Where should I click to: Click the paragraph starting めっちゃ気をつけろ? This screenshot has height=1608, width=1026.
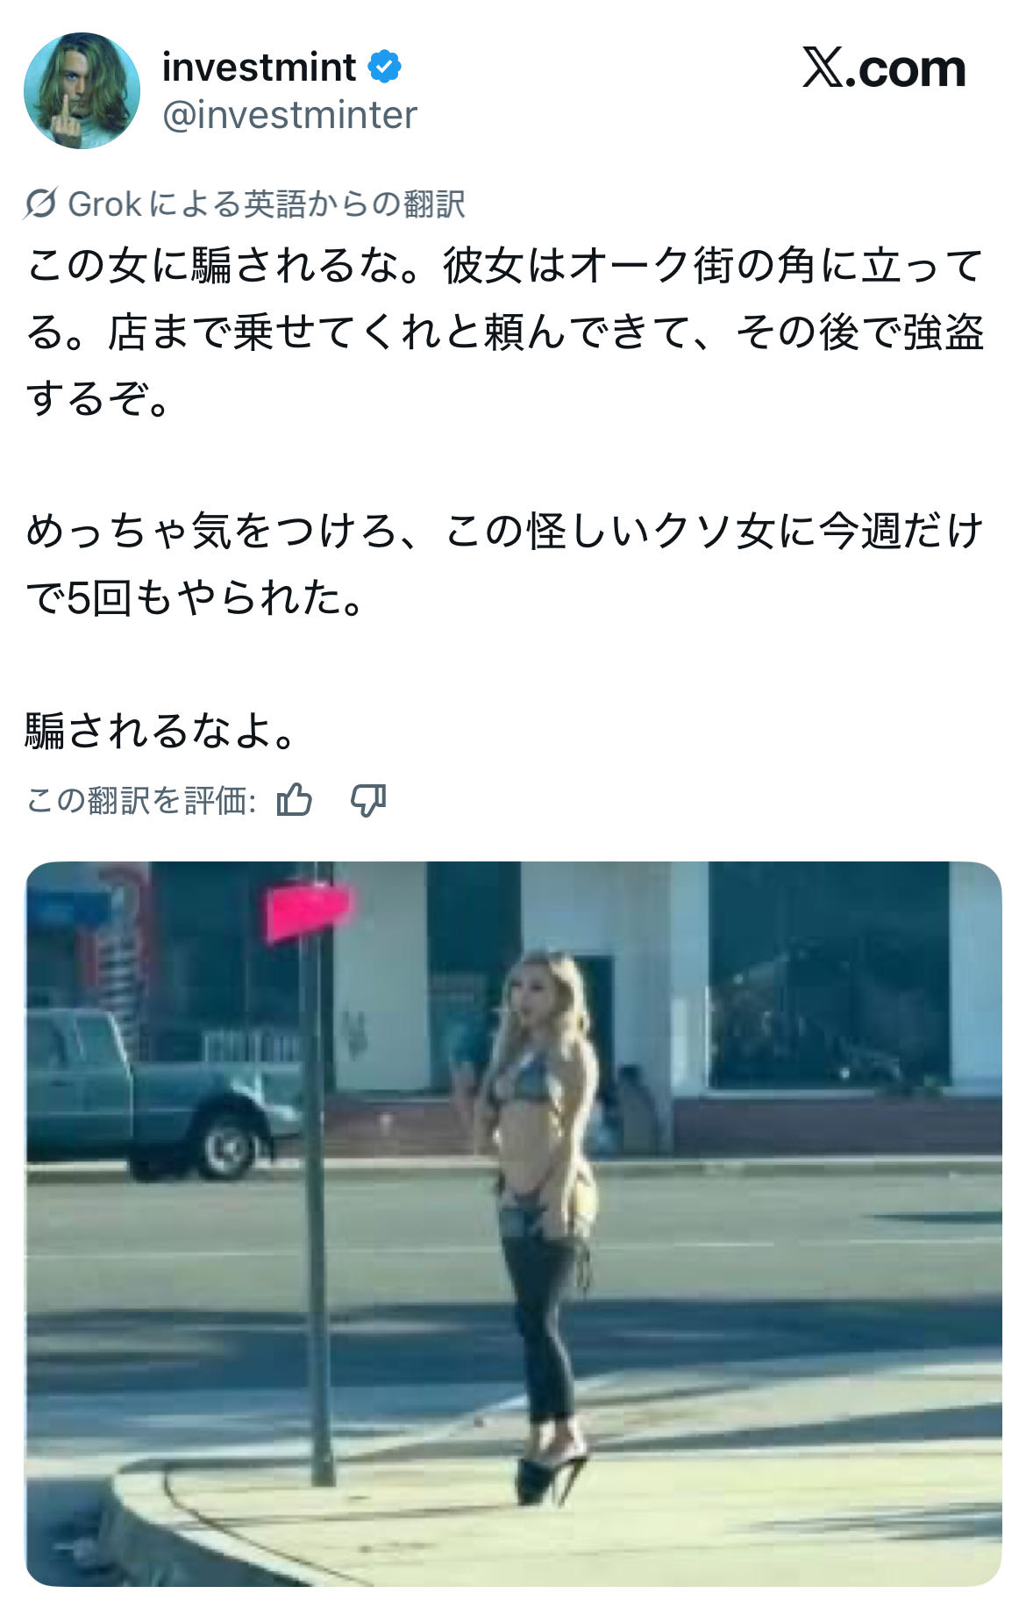coord(505,565)
